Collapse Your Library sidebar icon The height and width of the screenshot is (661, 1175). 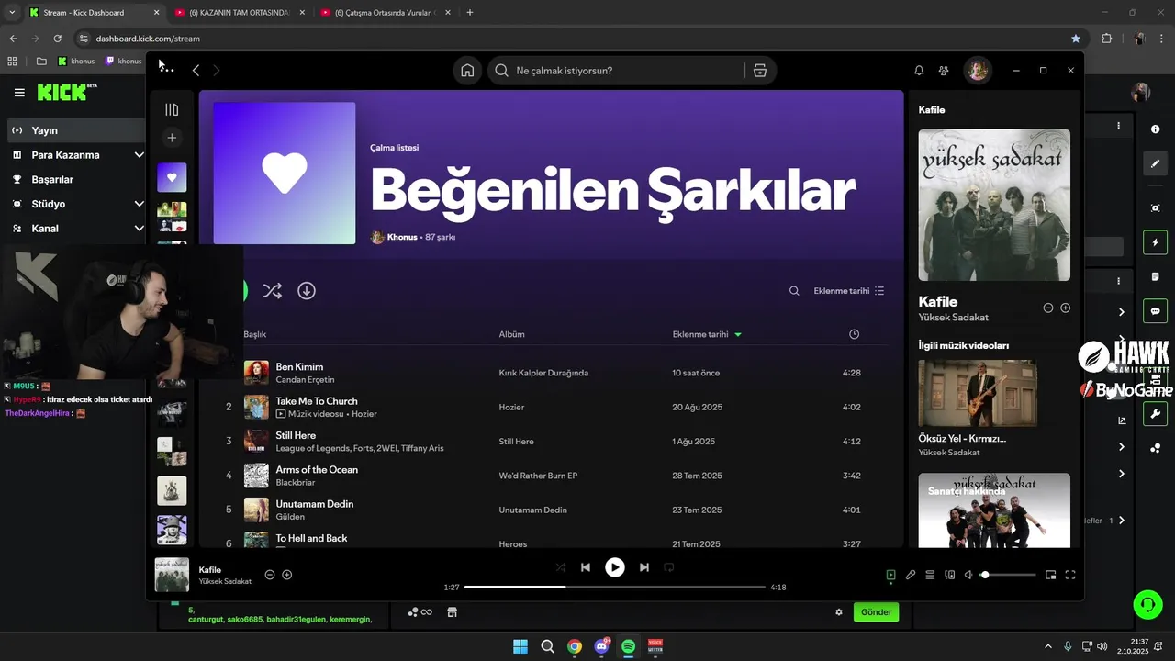tap(172, 109)
